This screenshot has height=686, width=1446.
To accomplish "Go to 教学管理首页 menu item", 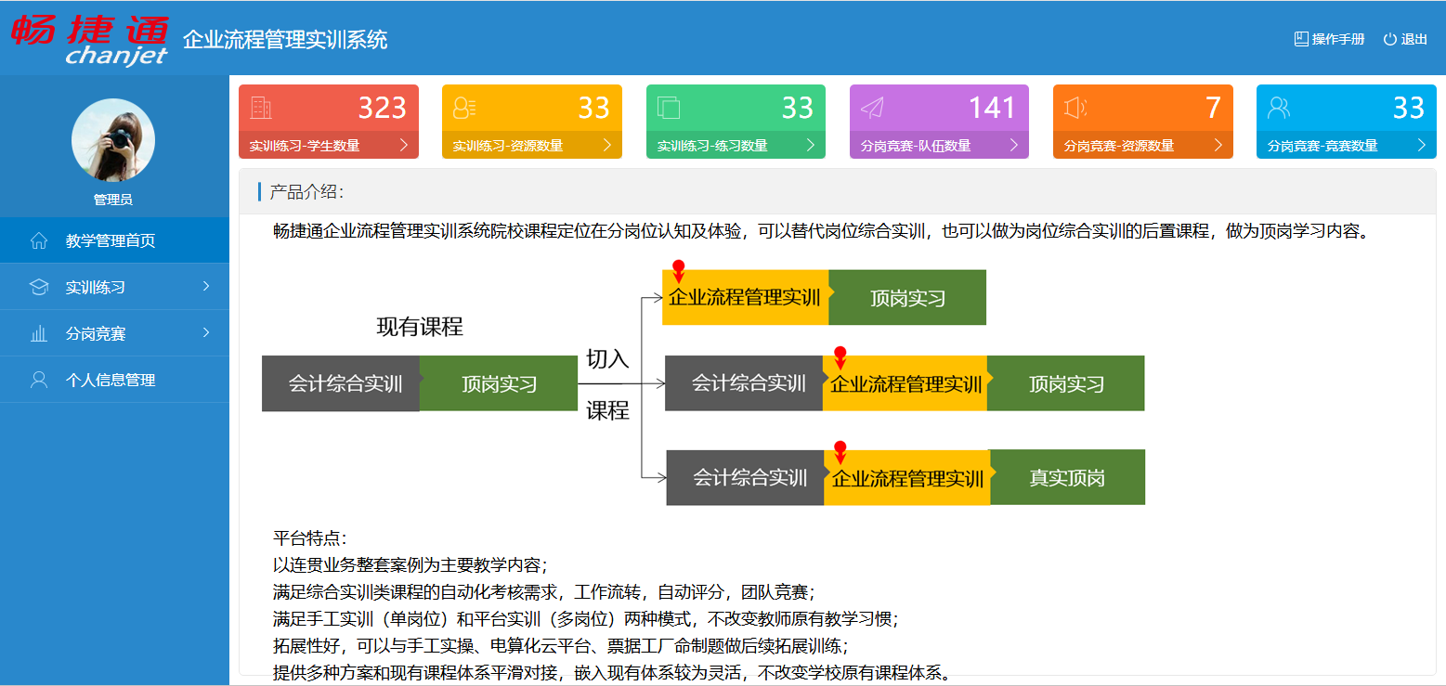I will pos(114,240).
